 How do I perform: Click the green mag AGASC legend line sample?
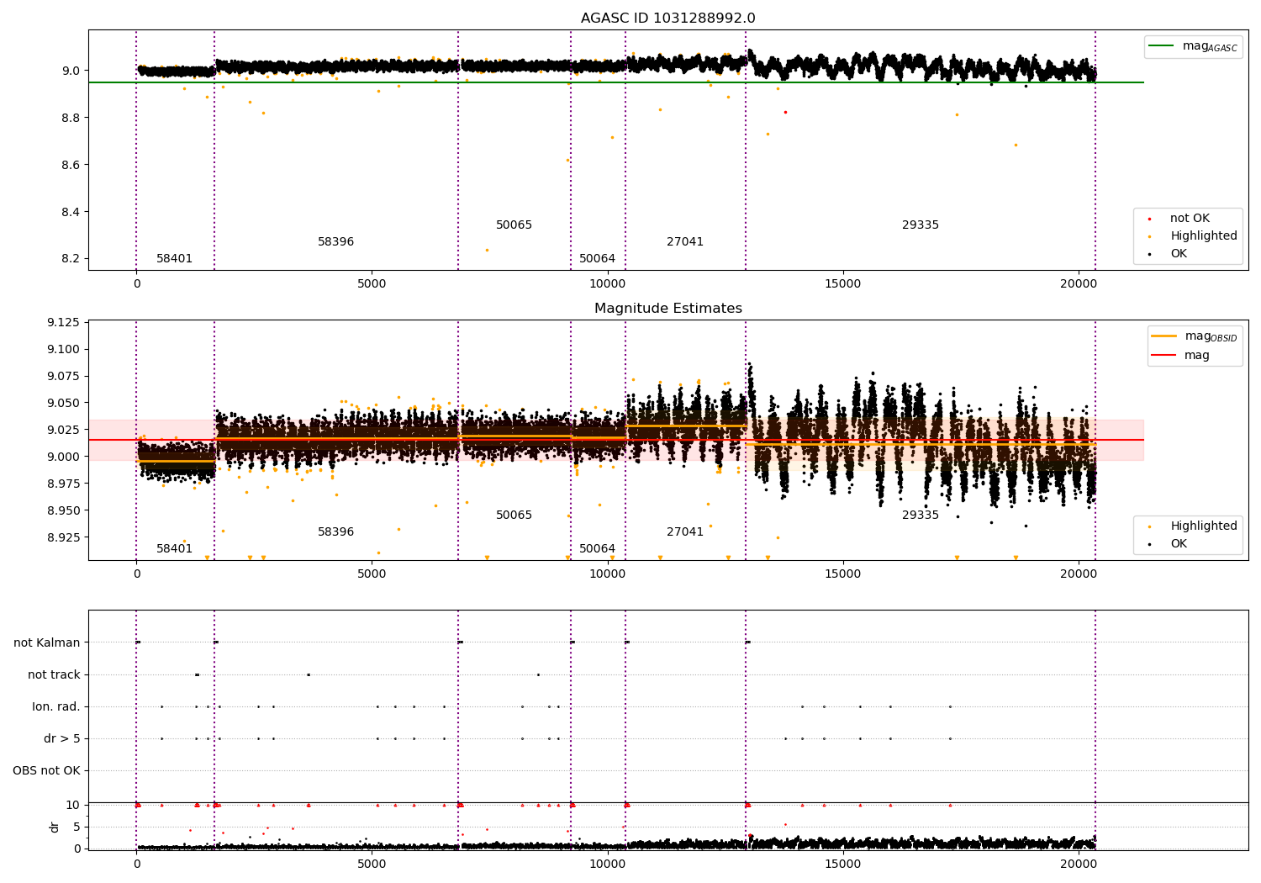[x=1162, y=46]
